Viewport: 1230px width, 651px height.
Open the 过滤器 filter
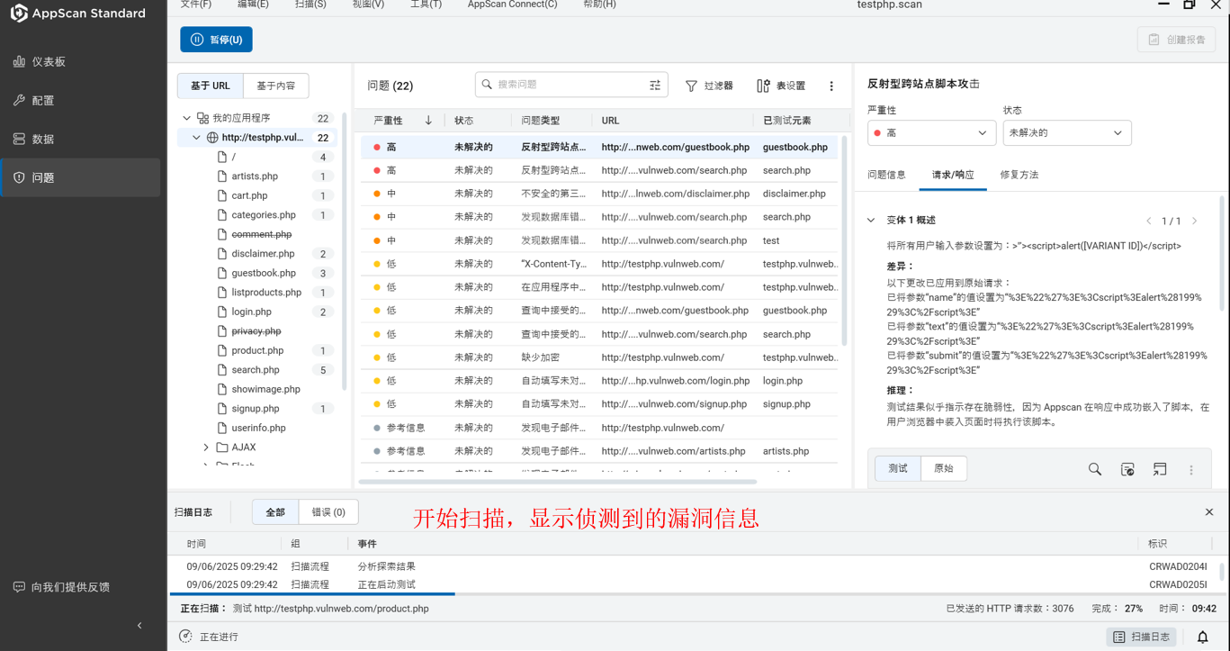pos(709,86)
